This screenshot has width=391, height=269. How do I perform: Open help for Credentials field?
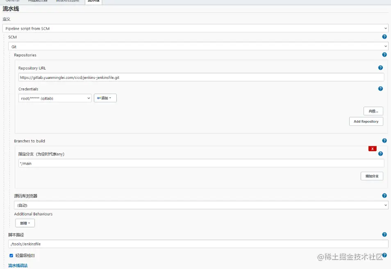pyautogui.click(x=380, y=89)
